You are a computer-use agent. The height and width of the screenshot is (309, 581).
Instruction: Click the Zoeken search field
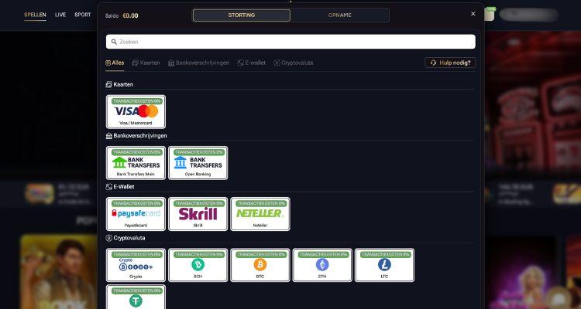pos(290,42)
